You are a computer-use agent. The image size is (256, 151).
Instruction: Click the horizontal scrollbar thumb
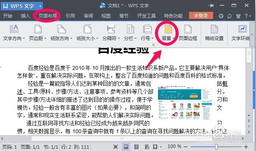[x=122, y=139]
